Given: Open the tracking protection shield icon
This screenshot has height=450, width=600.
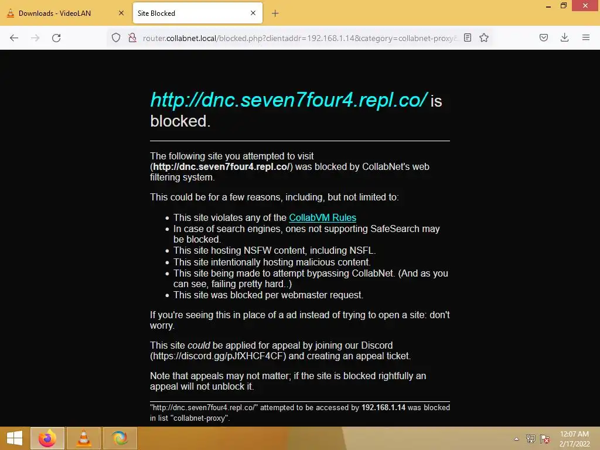Looking at the screenshot, I should [116, 37].
